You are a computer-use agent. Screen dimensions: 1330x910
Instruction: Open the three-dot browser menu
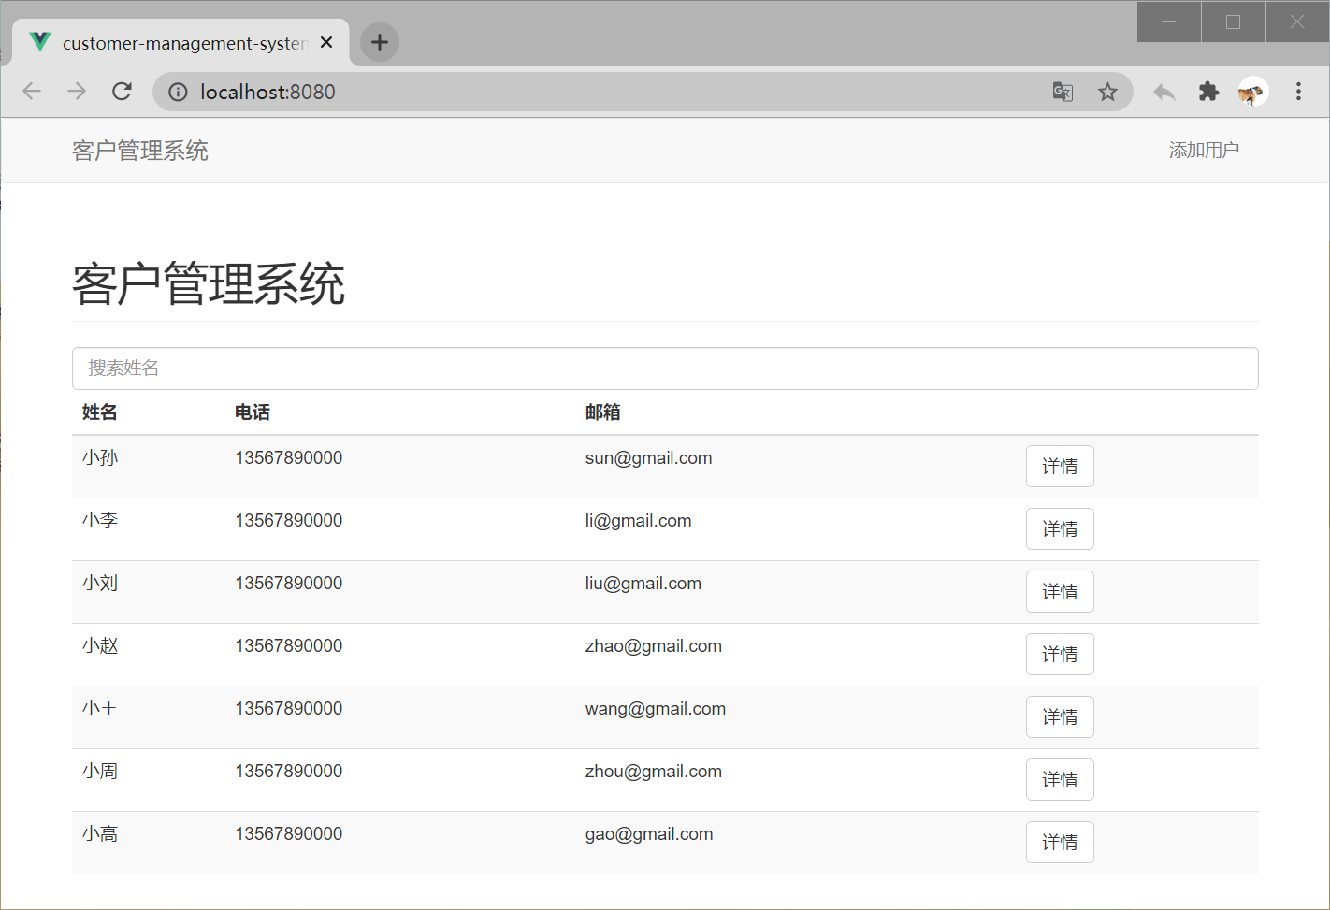(1298, 91)
